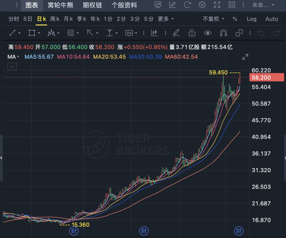Open the 不复权 adjustment dropdown

(x=213, y=19)
